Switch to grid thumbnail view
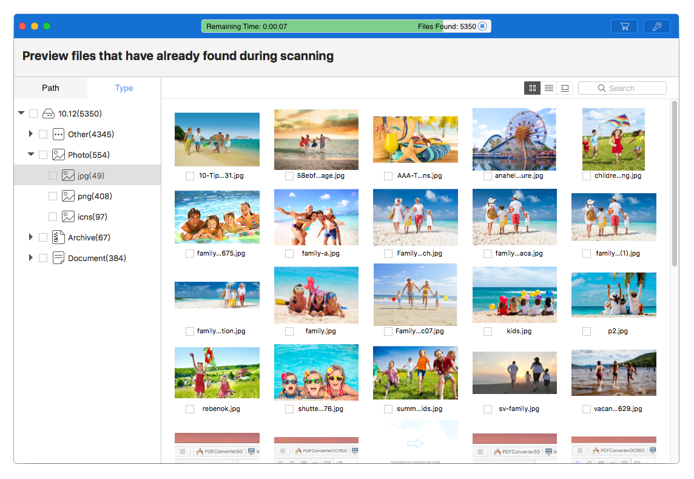 533,88
